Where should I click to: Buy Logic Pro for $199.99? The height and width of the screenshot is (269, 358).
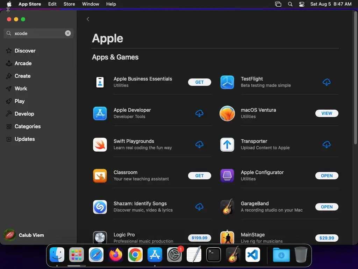pos(200,238)
